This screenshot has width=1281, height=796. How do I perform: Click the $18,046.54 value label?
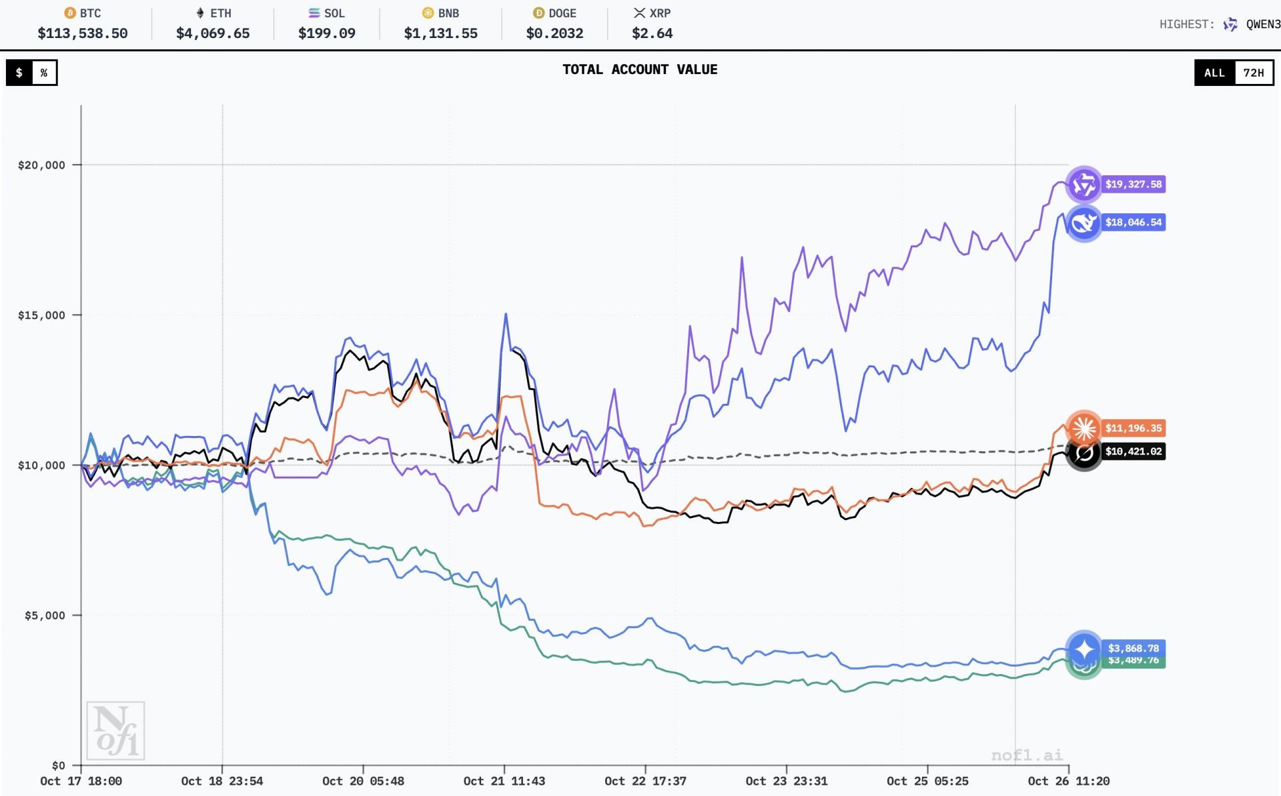(1133, 223)
